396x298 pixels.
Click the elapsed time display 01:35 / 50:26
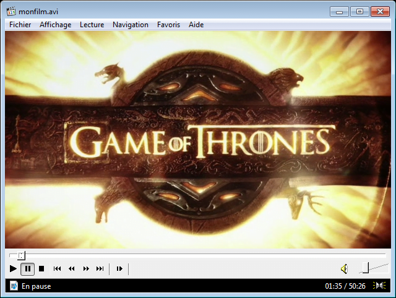(x=345, y=286)
